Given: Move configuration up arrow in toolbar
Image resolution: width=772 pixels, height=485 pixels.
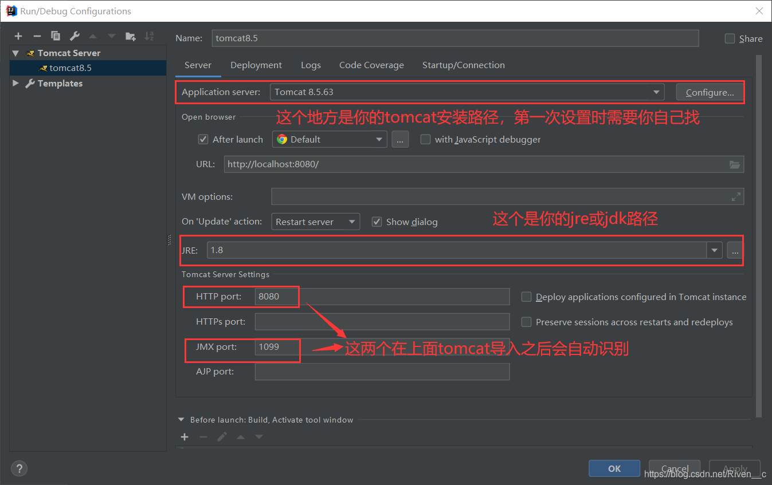Looking at the screenshot, I should 93,36.
